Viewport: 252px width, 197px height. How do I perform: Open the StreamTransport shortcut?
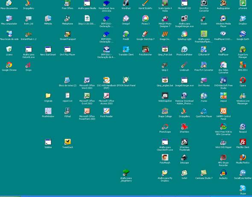67,34
